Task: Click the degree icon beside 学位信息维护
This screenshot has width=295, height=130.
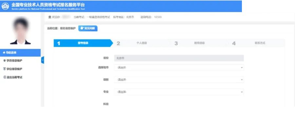Action: click(x=5, y=69)
